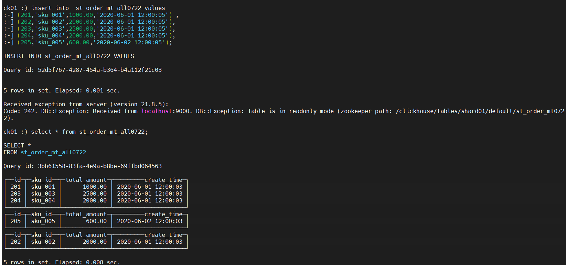This screenshot has width=566, height=265.
Task: Click the id cell '204' in first result table
Action: (x=15, y=200)
